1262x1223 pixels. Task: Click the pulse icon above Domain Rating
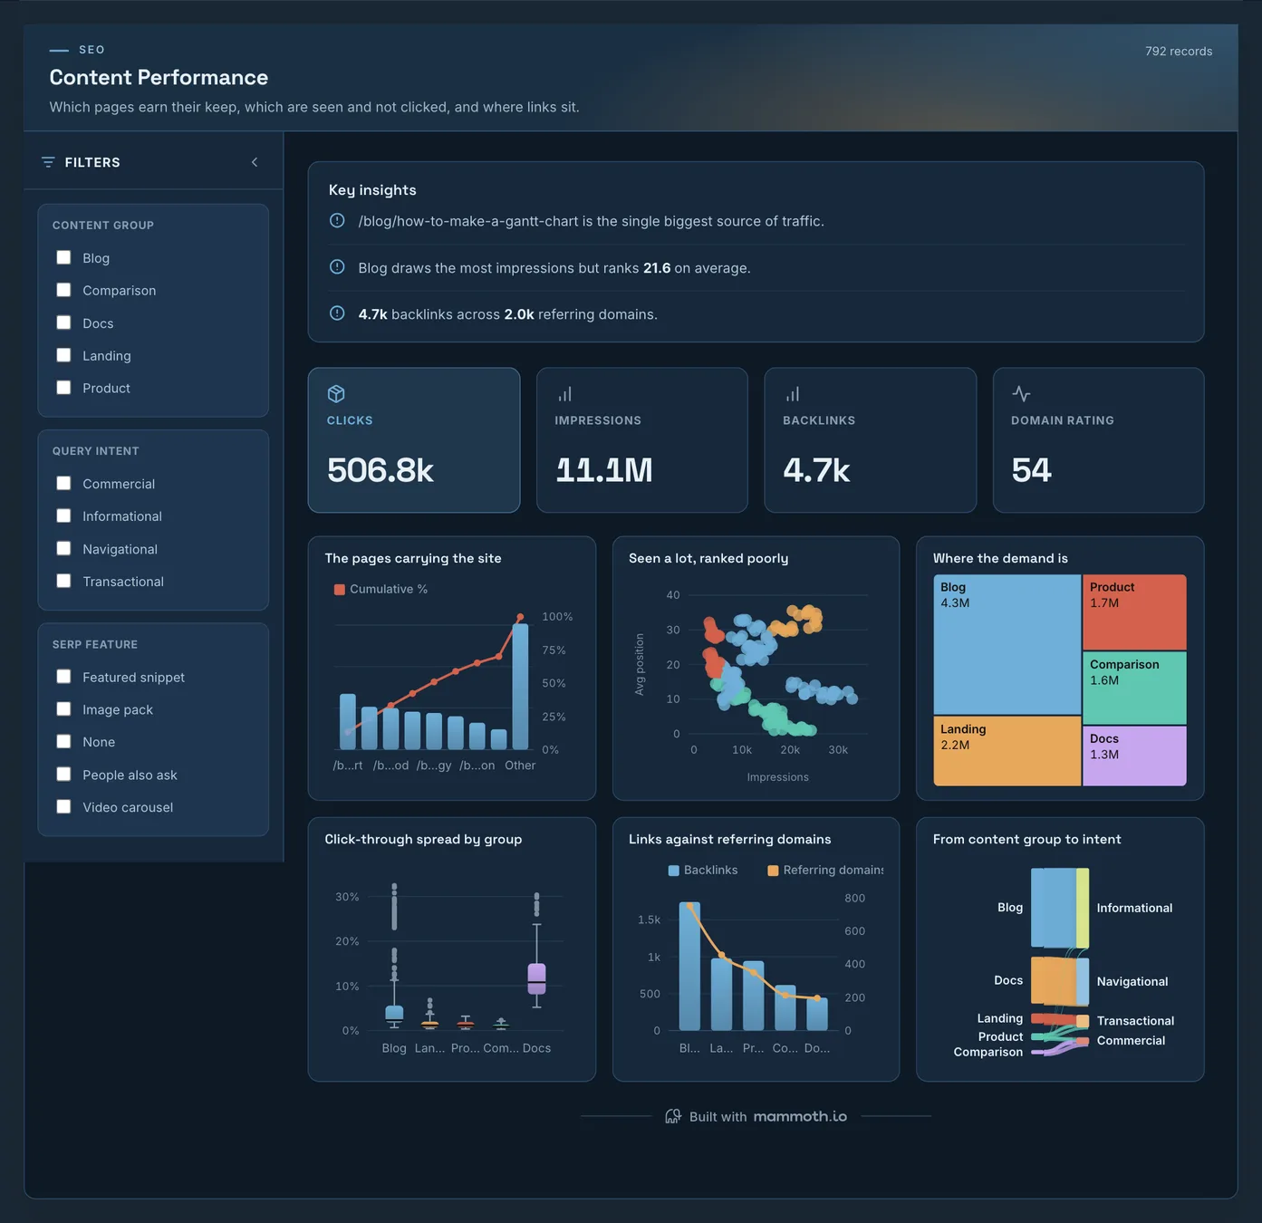(1021, 394)
